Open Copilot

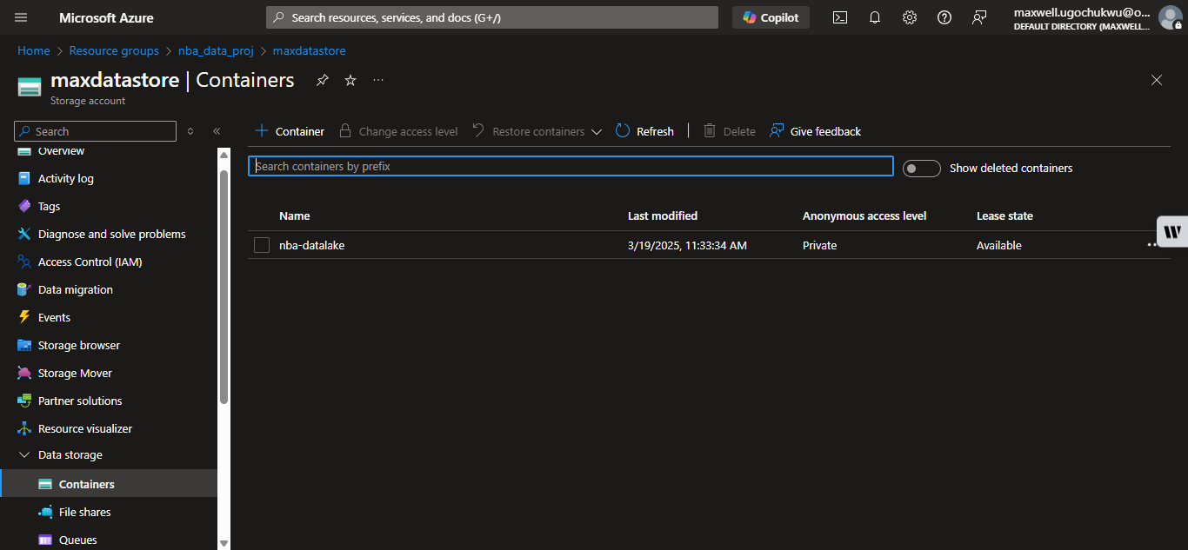(x=771, y=17)
